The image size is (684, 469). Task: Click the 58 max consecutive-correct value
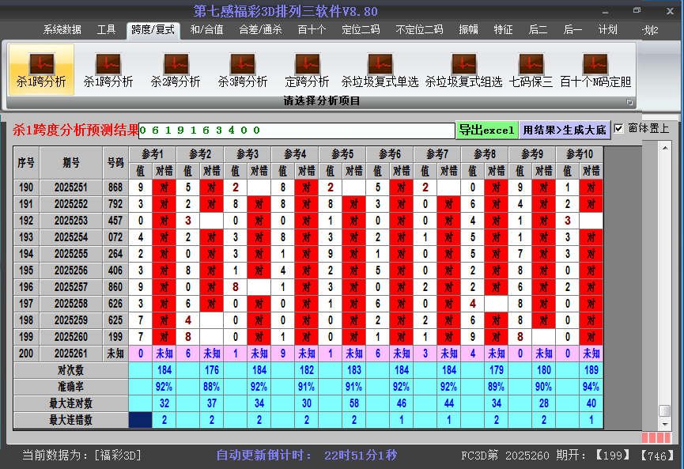click(x=353, y=403)
